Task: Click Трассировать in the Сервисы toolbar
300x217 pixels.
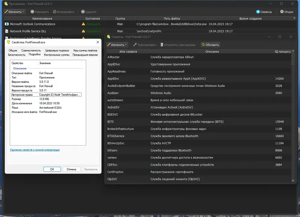Action: 145,45
